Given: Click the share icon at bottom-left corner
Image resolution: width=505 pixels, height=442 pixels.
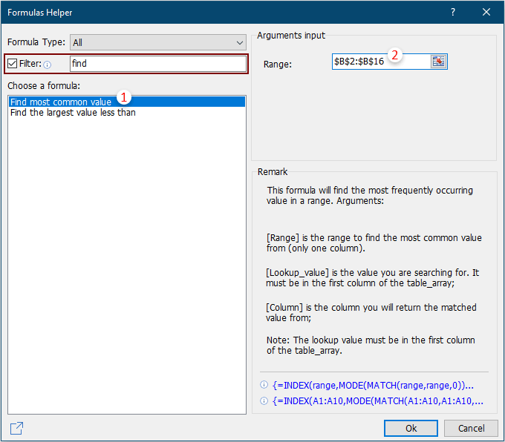Looking at the screenshot, I should pos(16,428).
